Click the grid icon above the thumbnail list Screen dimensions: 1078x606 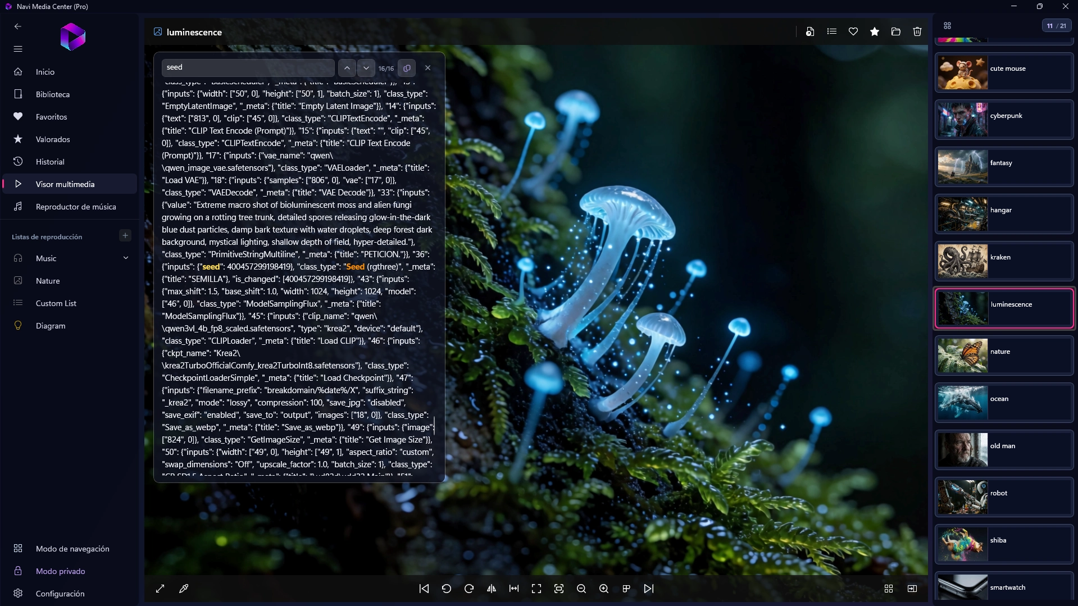pyautogui.click(x=948, y=26)
